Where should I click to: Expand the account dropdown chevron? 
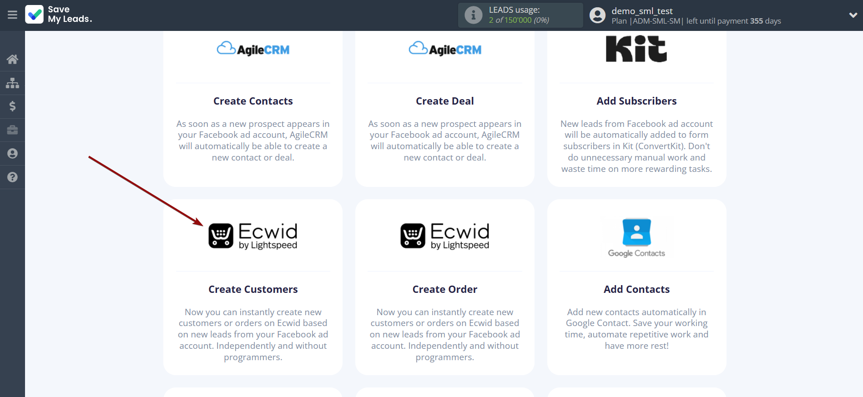pyautogui.click(x=853, y=15)
